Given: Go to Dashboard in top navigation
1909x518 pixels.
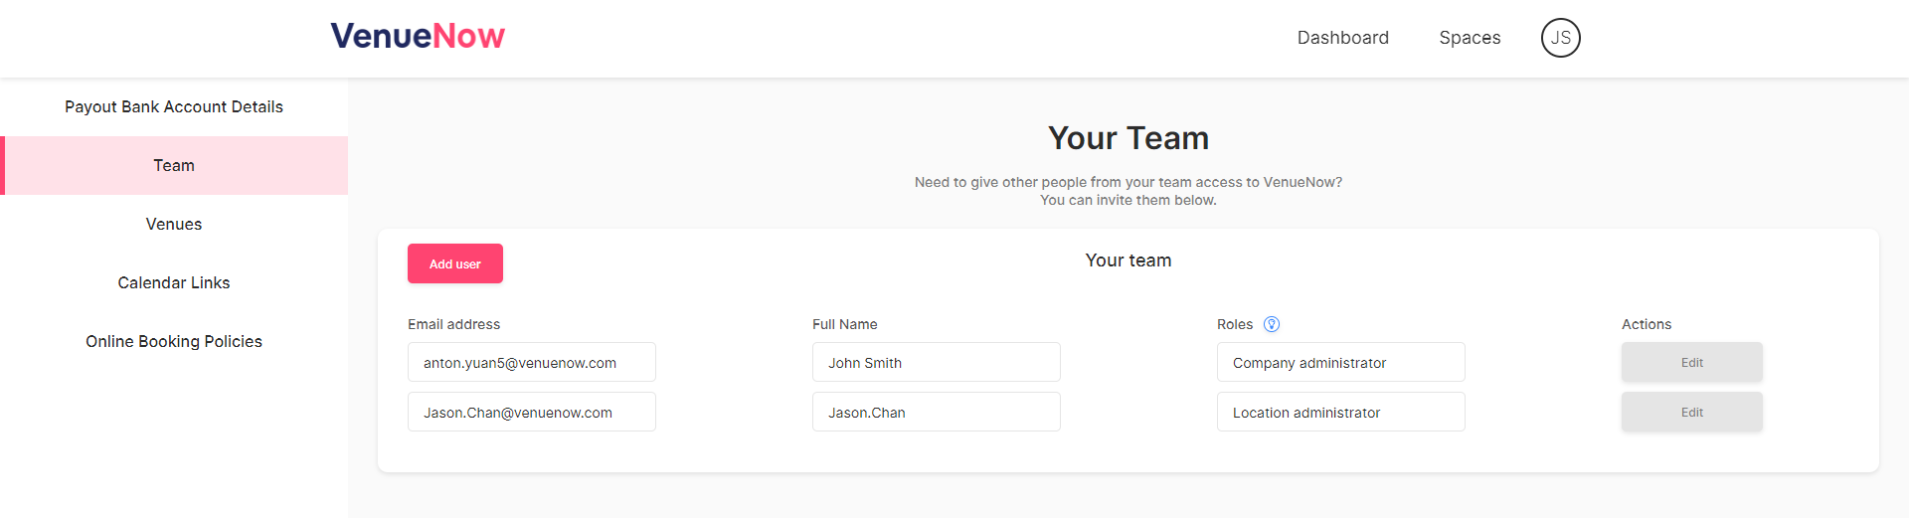Looking at the screenshot, I should [1342, 38].
